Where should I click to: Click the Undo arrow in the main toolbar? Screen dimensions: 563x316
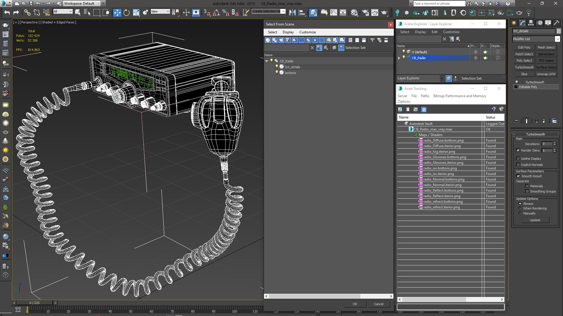[7, 13]
